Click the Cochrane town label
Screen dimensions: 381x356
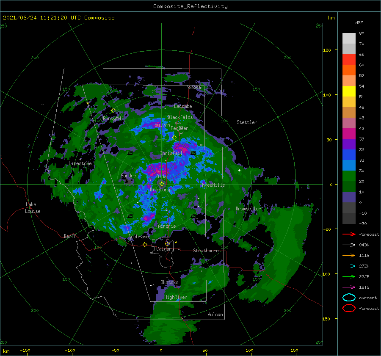(x=138, y=237)
